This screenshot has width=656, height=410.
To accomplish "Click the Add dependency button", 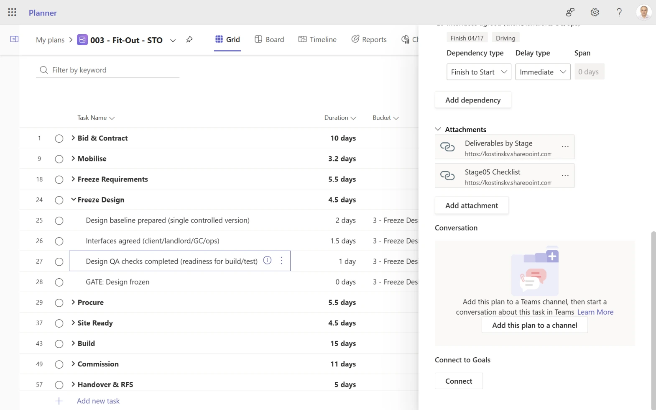I will [473, 100].
